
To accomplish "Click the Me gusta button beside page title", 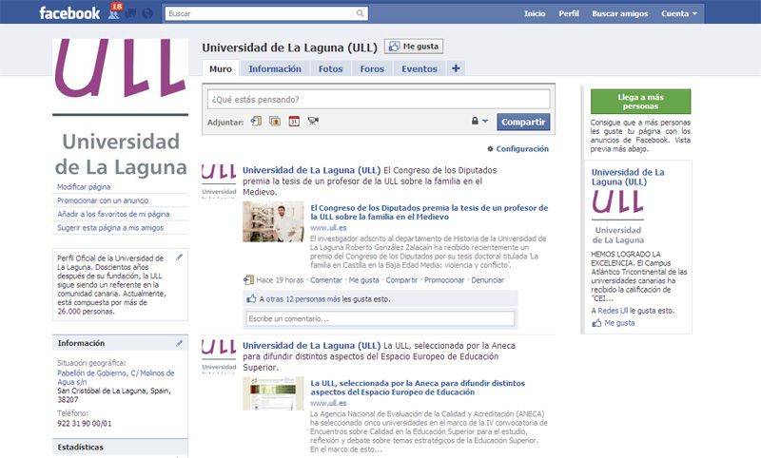I will pyautogui.click(x=414, y=47).
